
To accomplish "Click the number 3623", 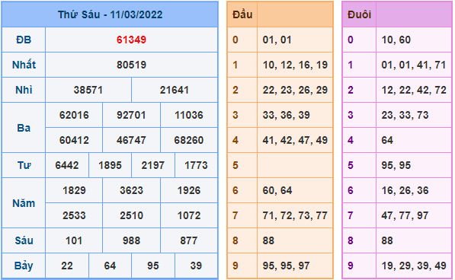I will (131, 190).
